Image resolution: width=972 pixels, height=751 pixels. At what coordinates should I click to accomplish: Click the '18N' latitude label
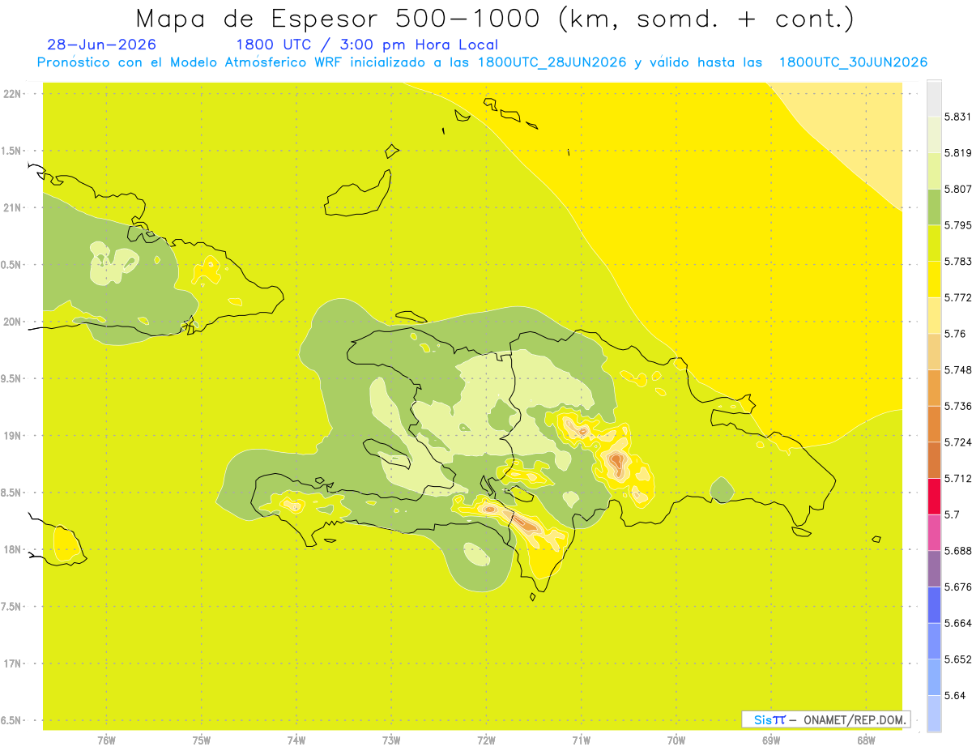tap(12, 550)
